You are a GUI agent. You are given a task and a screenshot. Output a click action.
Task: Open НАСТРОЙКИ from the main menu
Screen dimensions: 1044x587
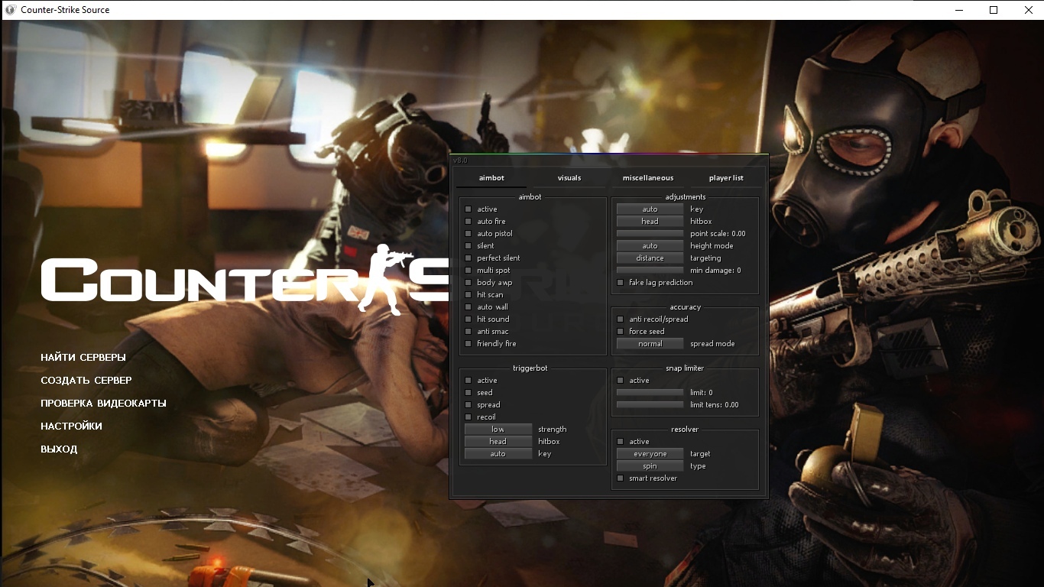(71, 426)
